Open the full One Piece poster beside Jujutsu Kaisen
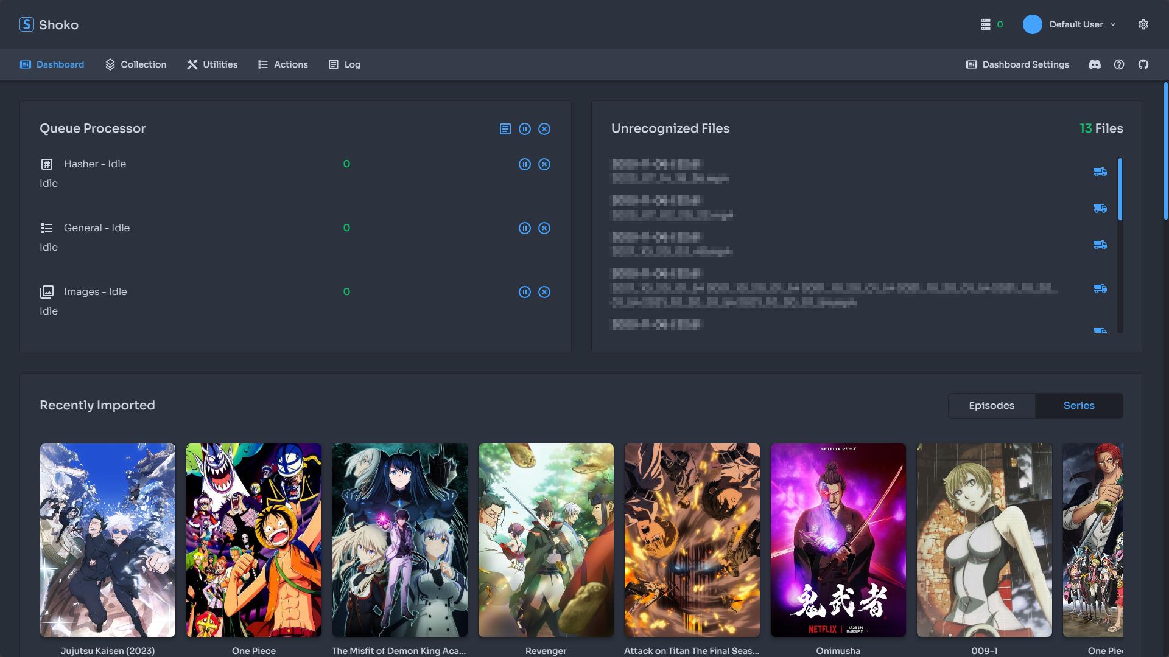Image resolution: width=1169 pixels, height=657 pixels. pos(254,540)
